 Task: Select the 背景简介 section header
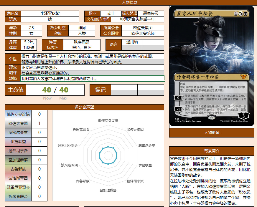(212, 151)
